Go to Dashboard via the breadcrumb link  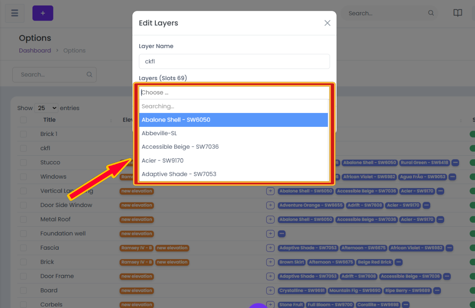click(x=35, y=51)
